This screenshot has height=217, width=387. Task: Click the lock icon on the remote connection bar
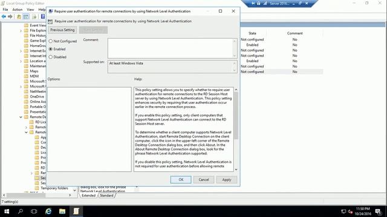pyautogui.click(x=259, y=4)
